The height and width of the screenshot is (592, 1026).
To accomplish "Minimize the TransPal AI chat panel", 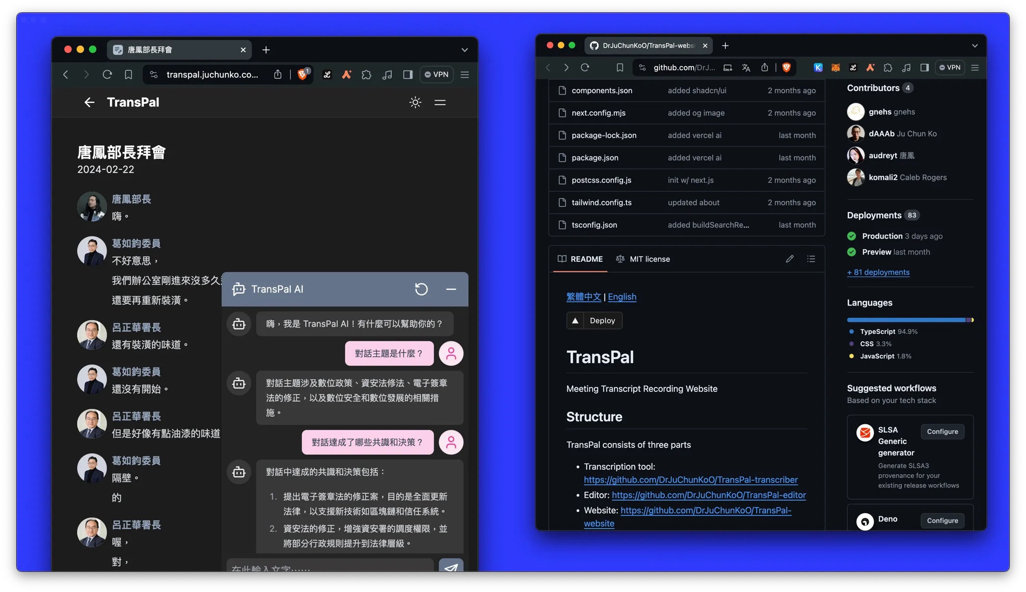I will click(451, 289).
